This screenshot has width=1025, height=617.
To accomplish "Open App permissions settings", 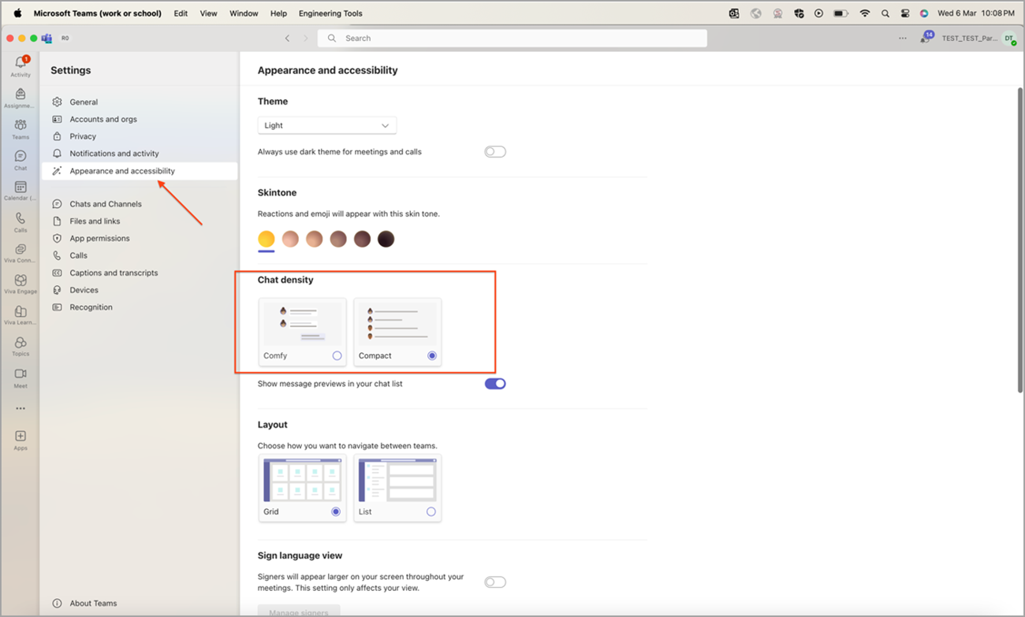I will click(x=140, y=239).
